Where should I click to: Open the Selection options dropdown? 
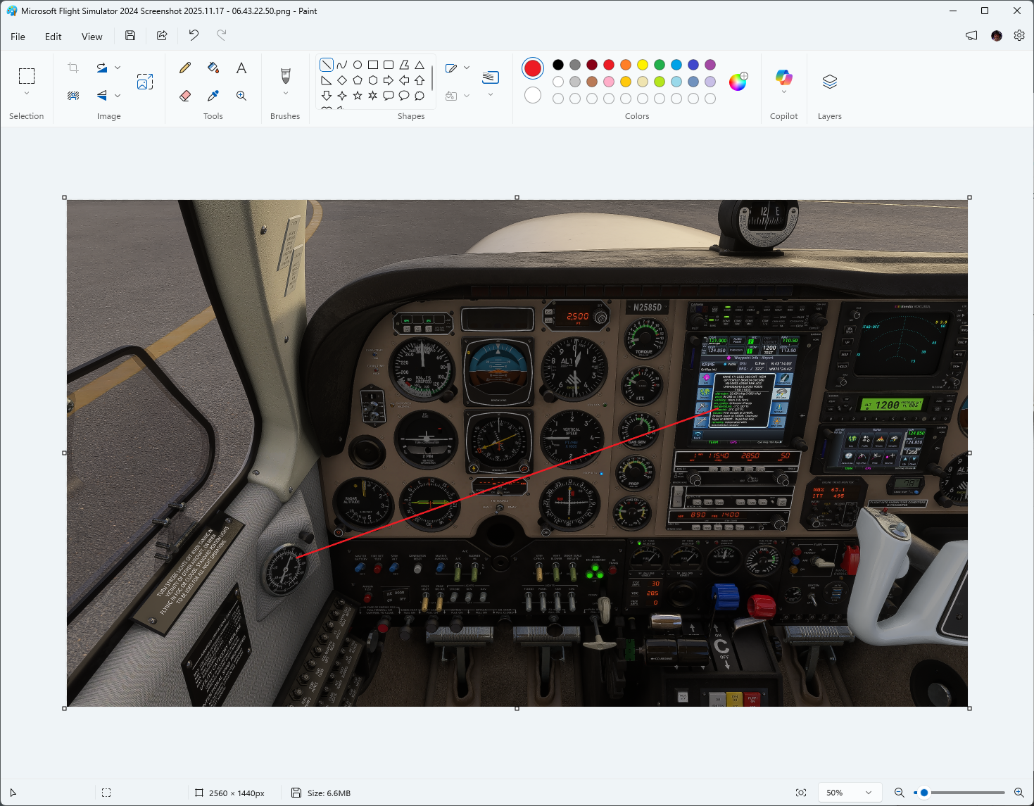tap(27, 92)
